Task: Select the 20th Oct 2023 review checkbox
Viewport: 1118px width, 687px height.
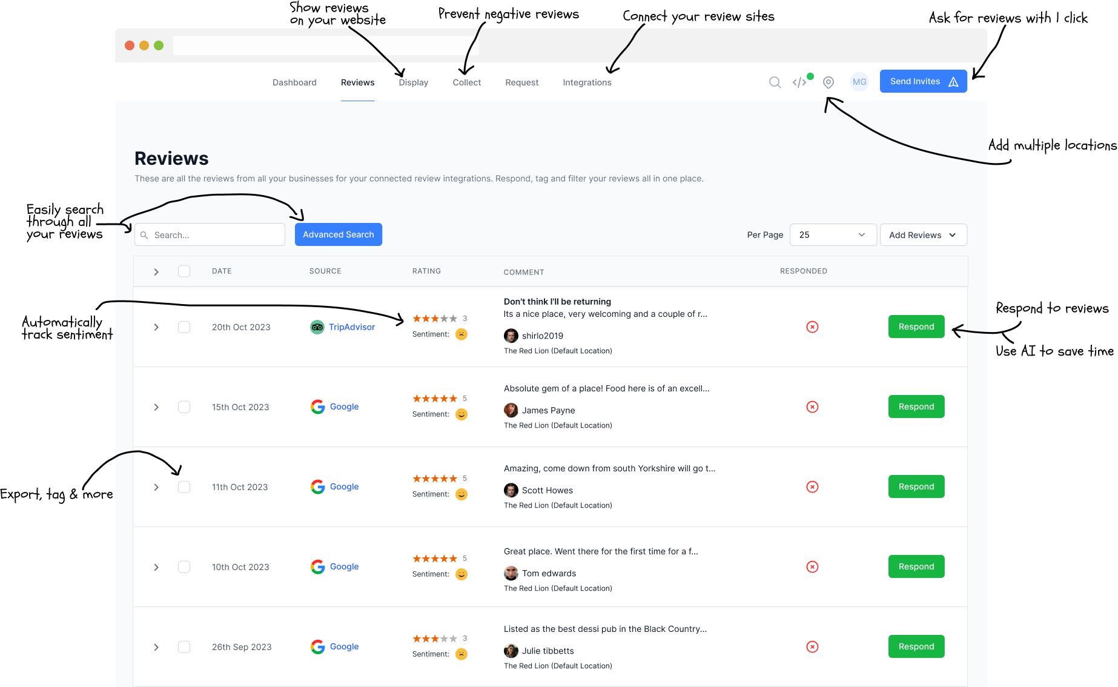Action: (184, 327)
